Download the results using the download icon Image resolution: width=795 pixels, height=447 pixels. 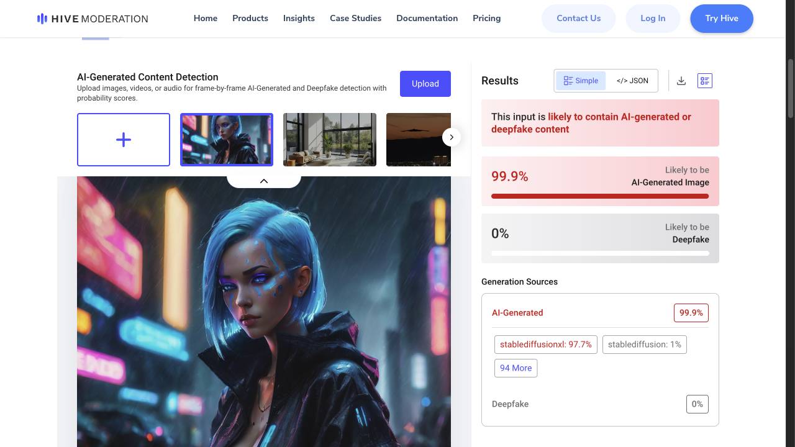[x=681, y=81]
